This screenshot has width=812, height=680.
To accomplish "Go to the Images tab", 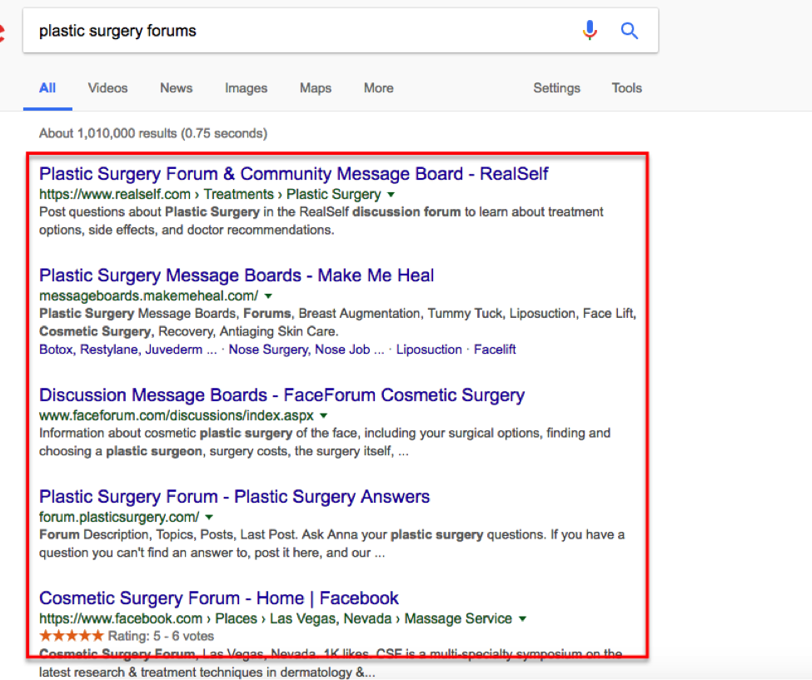I will tap(246, 88).
